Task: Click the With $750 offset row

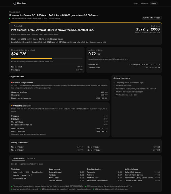Action: click(x=59, y=129)
